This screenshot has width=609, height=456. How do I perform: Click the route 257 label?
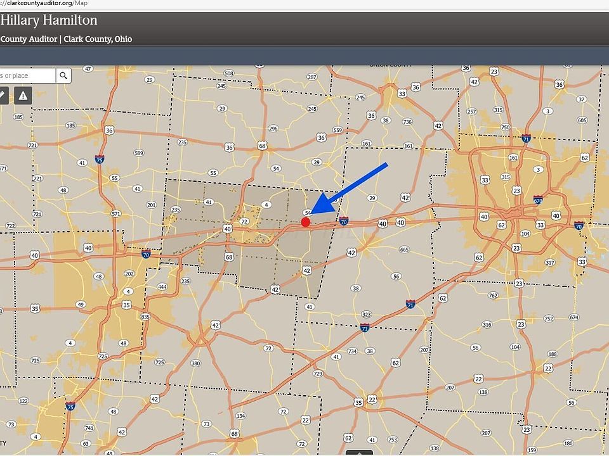(x=471, y=111)
